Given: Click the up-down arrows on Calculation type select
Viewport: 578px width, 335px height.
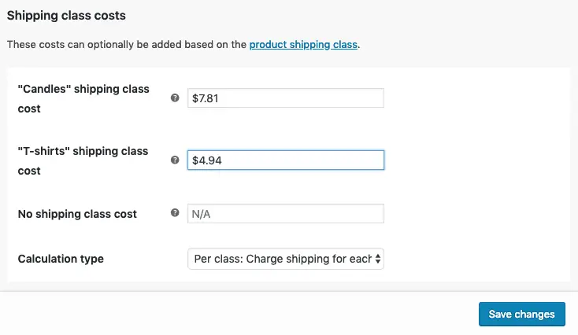Looking at the screenshot, I should click(x=378, y=259).
